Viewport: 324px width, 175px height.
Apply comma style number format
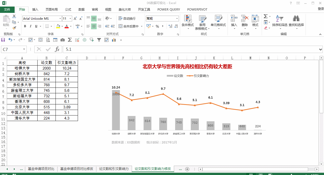[x=163, y=26]
